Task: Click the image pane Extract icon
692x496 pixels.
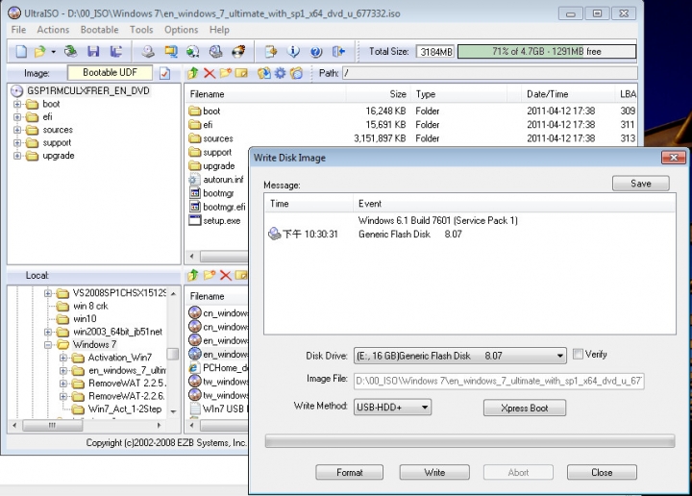Action: 264,73
